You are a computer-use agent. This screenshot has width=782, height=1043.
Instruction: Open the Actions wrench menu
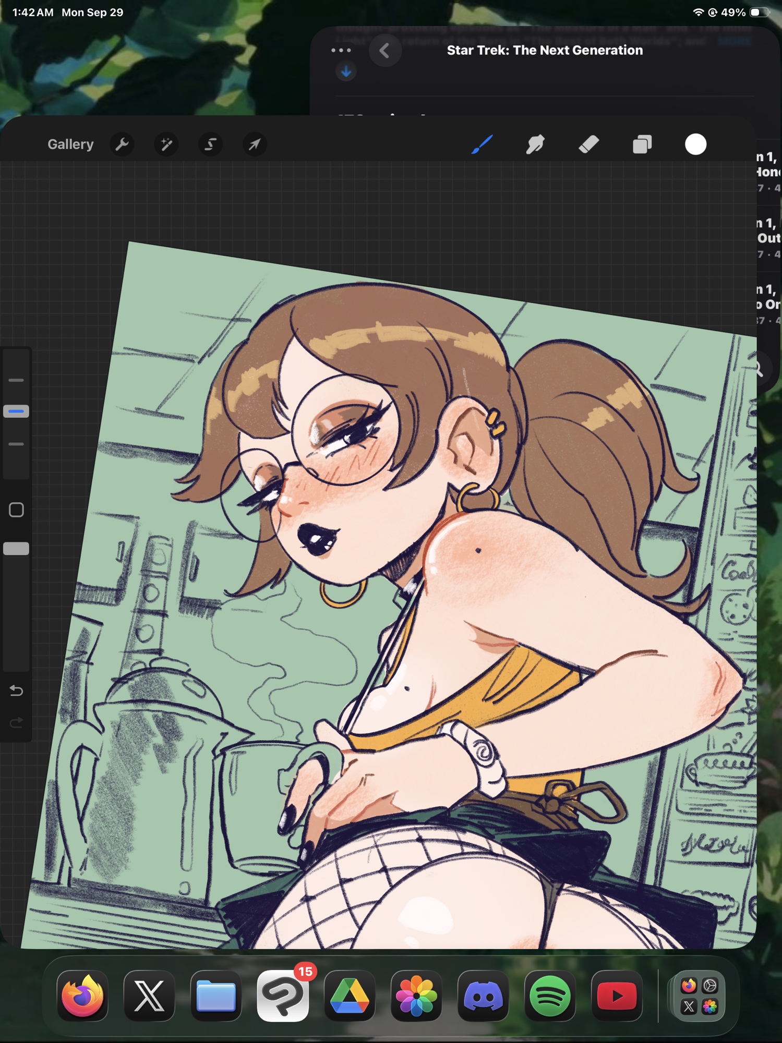pos(122,144)
